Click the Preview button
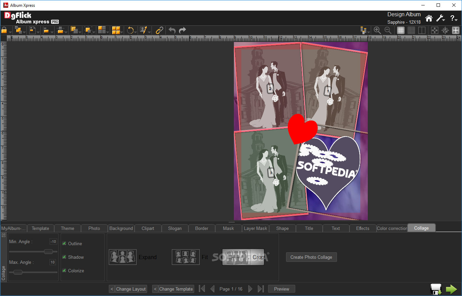The height and width of the screenshot is (296, 462). pos(282,289)
